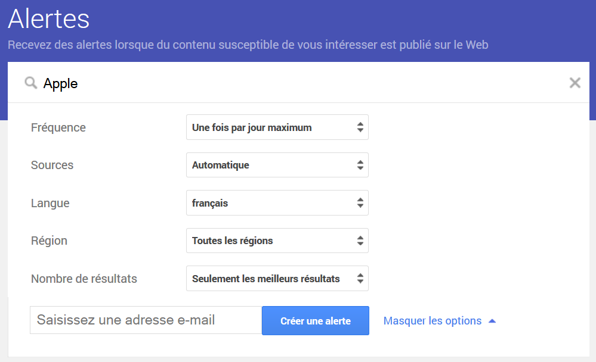The width and height of the screenshot is (596, 362).
Task: Open the Sources dropdown set to Automatique
Action: (277, 165)
